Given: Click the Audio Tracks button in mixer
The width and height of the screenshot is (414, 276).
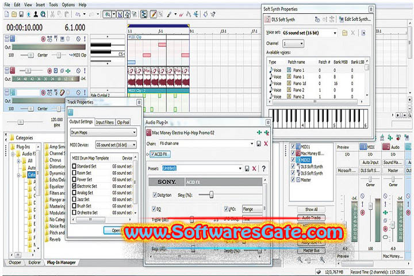Looking at the screenshot, I should pyautogui.click(x=311, y=217).
